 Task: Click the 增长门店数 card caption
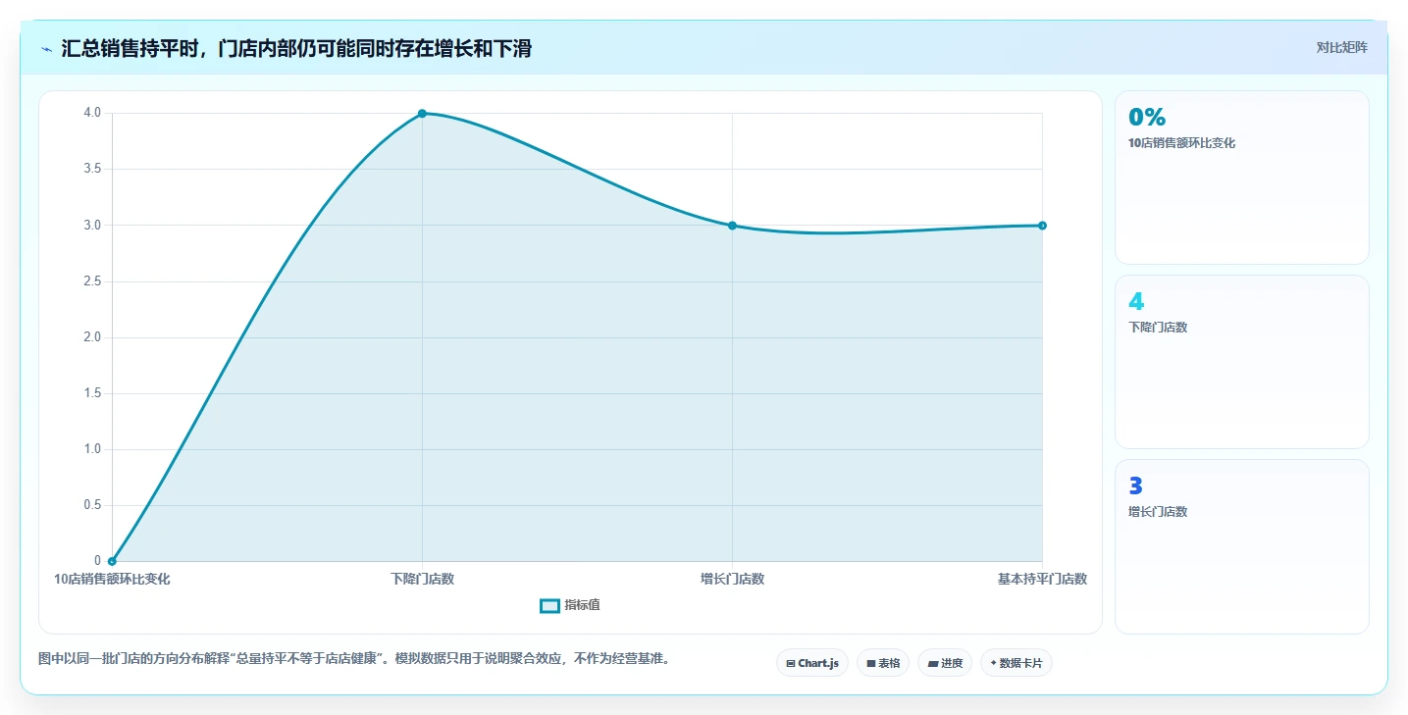1158,512
